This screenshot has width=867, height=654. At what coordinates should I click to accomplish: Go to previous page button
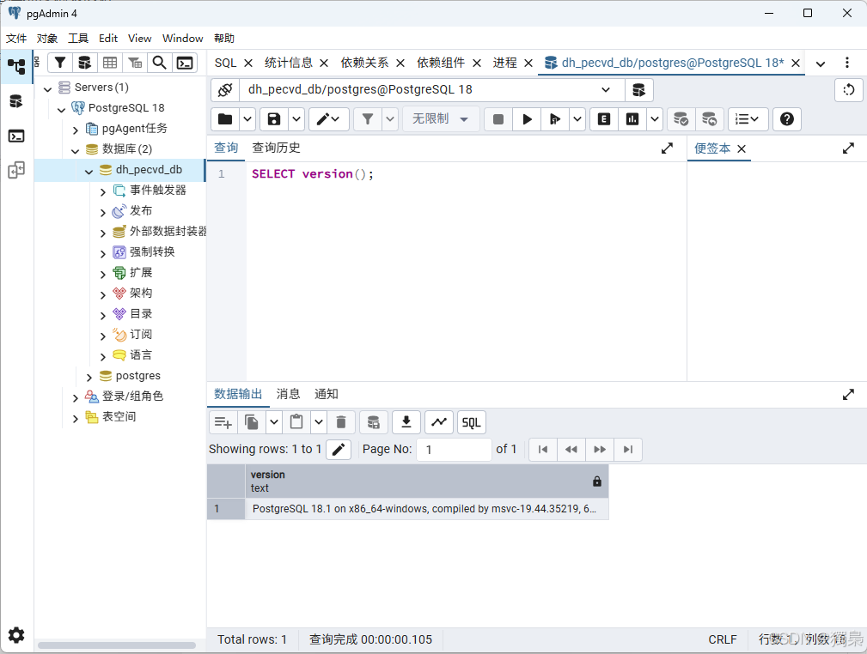pyautogui.click(x=571, y=450)
